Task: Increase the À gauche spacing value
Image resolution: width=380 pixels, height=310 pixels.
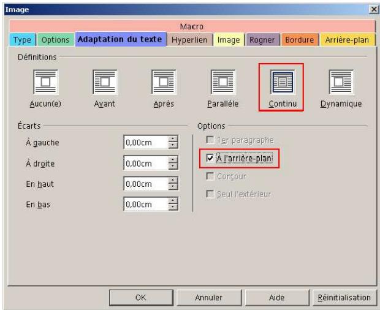Action: click(x=173, y=139)
